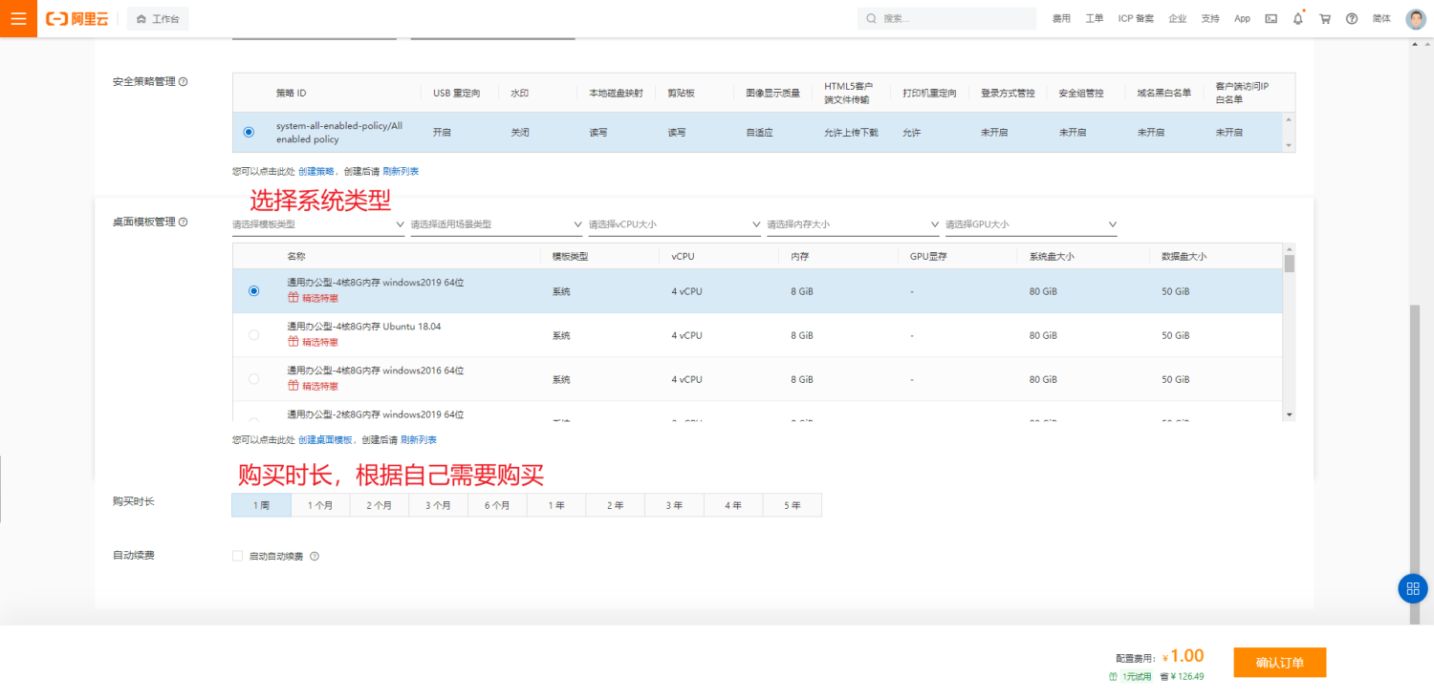
Task: Open the ICP 备案 menu
Action: 1136,18
